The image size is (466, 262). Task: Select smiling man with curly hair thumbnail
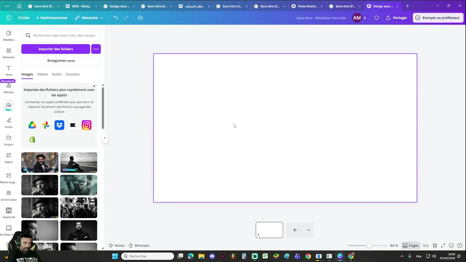point(40,162)
